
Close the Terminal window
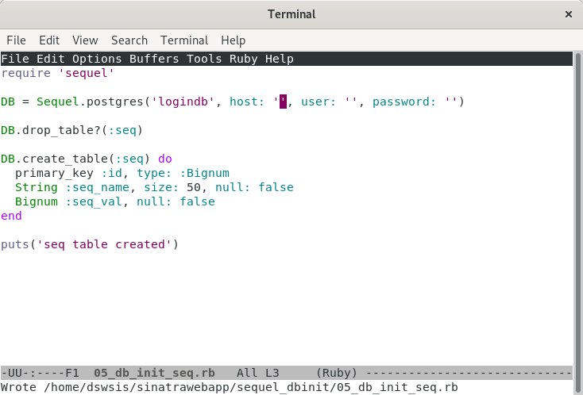567,14
